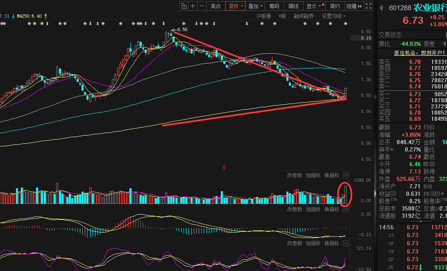Click the blue down arrow beside 7.33
Image resolution: width=447 pixels, height=271 pixels.
pyautogui.click(x=13, y=16)
